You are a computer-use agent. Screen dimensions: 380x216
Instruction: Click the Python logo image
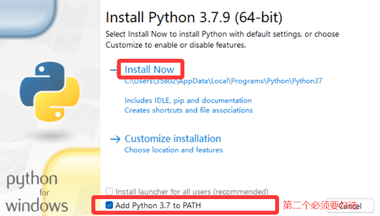point(50,92)
